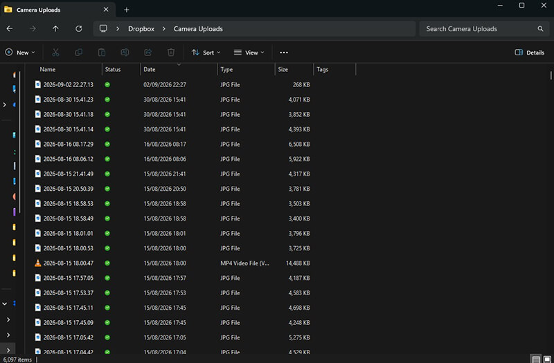Select file 2026-08-15 18.58.53
The image size is (554, 363).
(68, 203)
